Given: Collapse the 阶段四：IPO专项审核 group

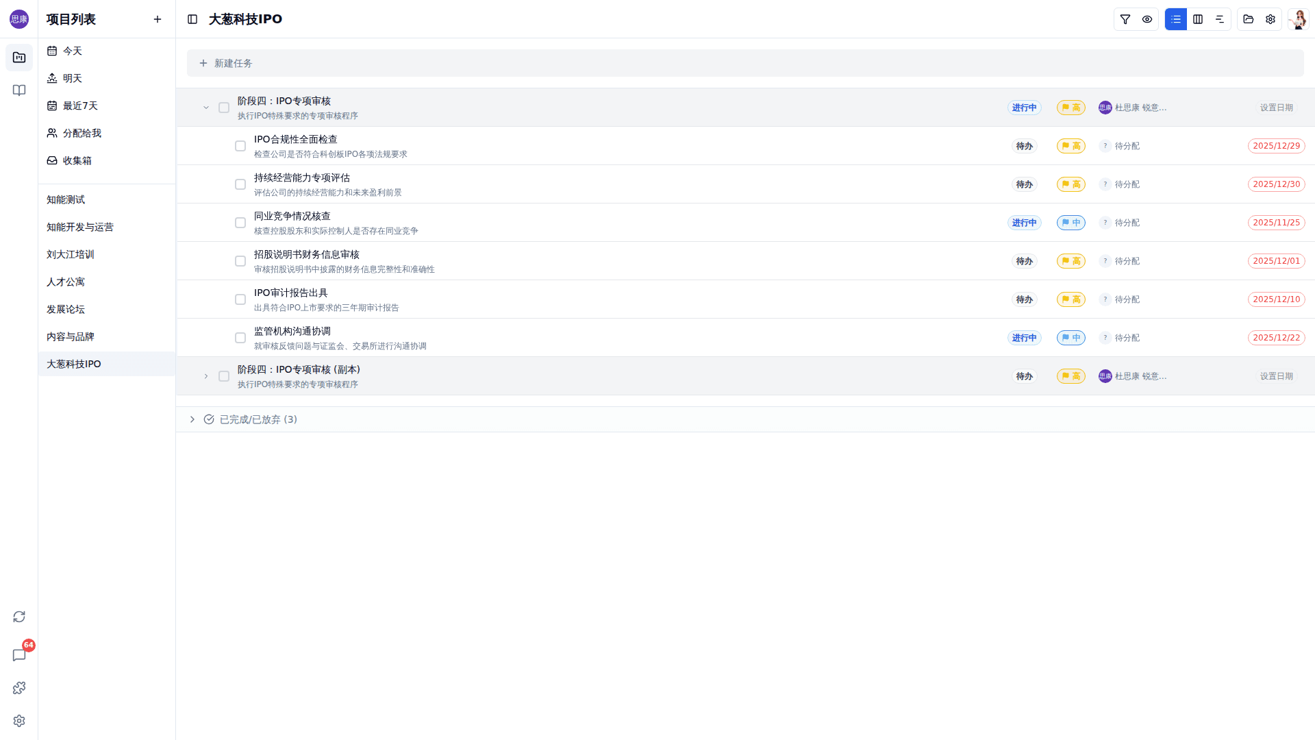Looking at the screenshot, I should 205,108.
